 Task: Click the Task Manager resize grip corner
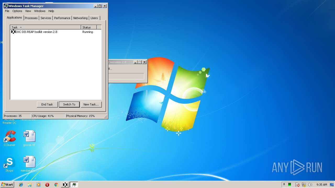tap(106, 116)
